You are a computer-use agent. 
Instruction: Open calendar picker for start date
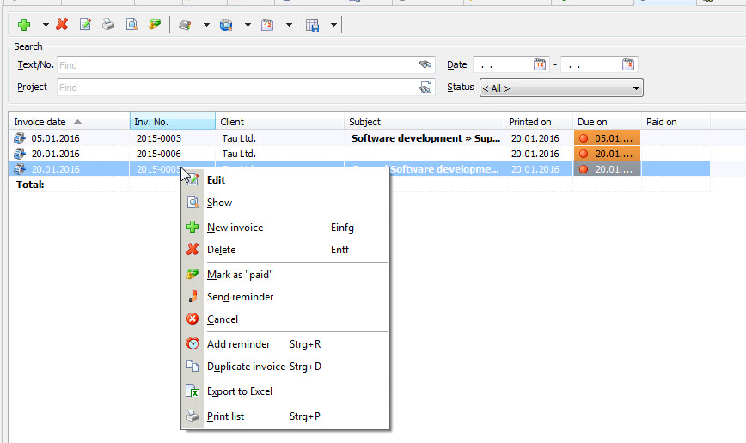(x=540, y=64)
